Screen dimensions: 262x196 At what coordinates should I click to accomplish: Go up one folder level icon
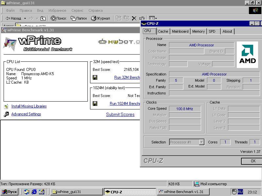point(43,18)
